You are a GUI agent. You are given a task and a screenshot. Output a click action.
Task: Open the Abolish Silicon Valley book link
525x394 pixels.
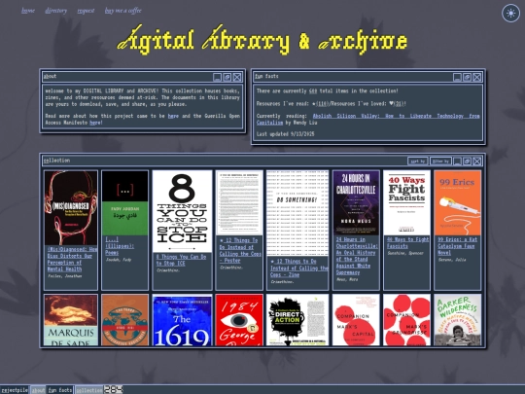coord(367,120)
